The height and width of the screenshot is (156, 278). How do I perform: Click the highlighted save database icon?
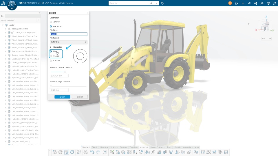66,152
